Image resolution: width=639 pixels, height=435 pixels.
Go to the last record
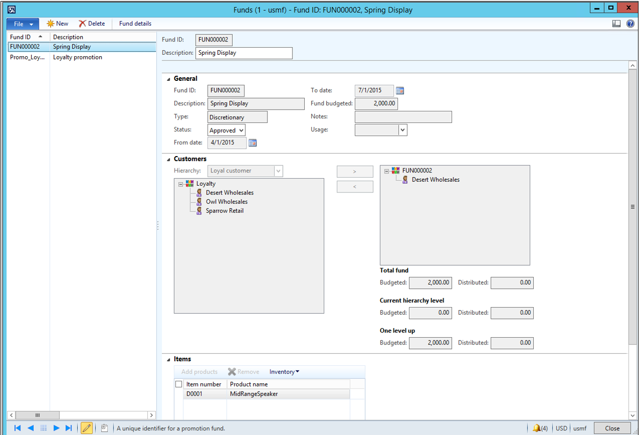tap(69, 428)
